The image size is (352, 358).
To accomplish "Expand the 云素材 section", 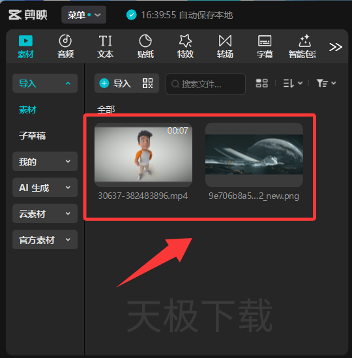I will pos(45,213).
